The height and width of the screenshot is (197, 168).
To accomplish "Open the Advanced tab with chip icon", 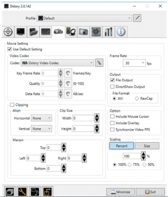I will pos(96,32).
